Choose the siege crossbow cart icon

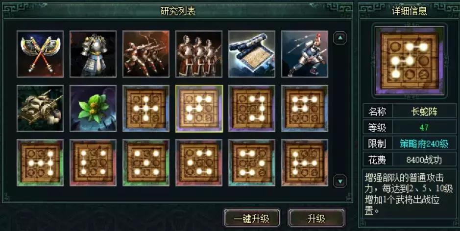point(40,109)
